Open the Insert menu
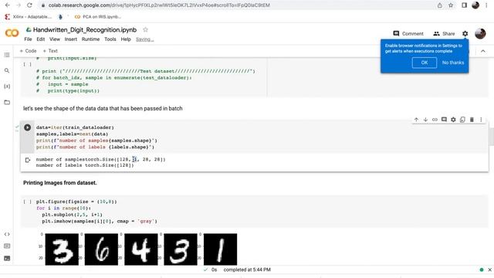The width and height of the screenshot is (494, 278). tap(71, 39)
